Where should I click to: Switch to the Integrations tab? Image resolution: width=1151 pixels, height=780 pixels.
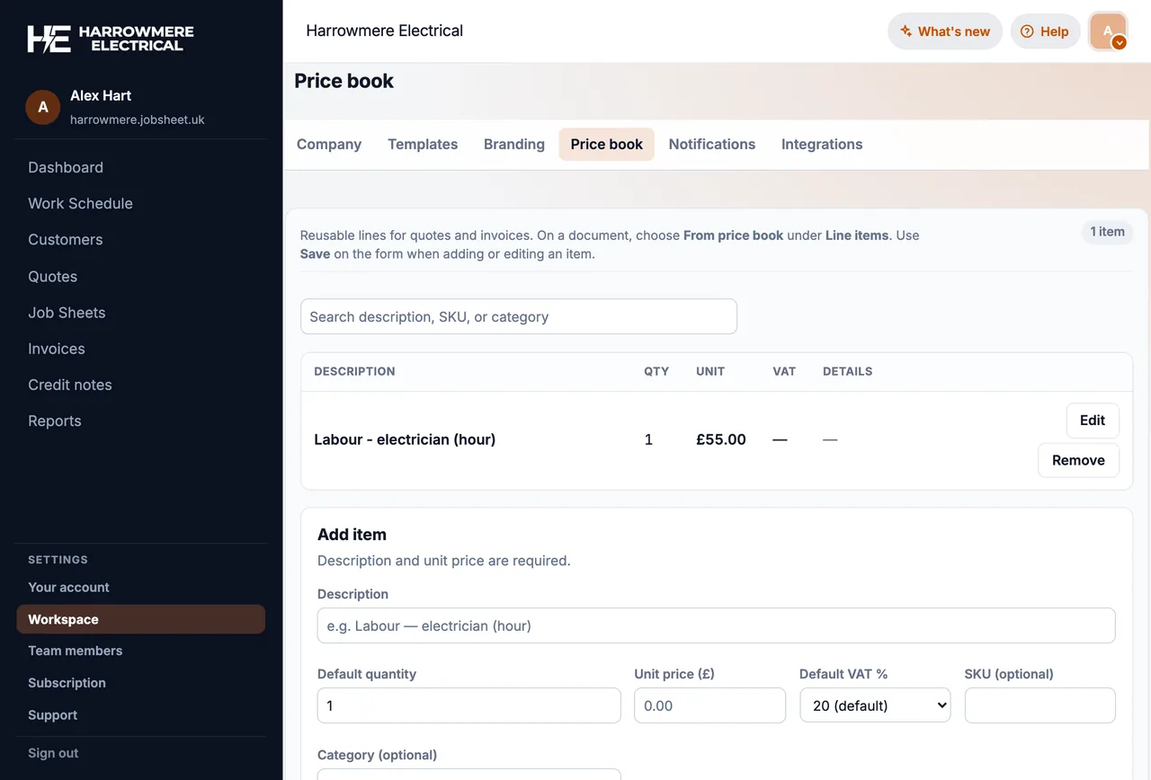coord(822,145)
